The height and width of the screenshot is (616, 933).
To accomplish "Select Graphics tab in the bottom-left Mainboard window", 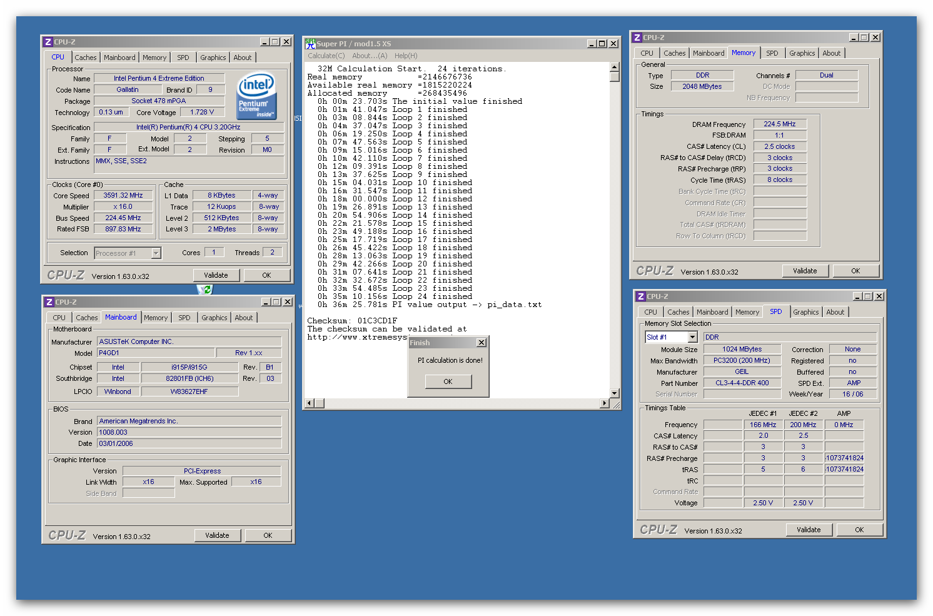I will 214,318.
